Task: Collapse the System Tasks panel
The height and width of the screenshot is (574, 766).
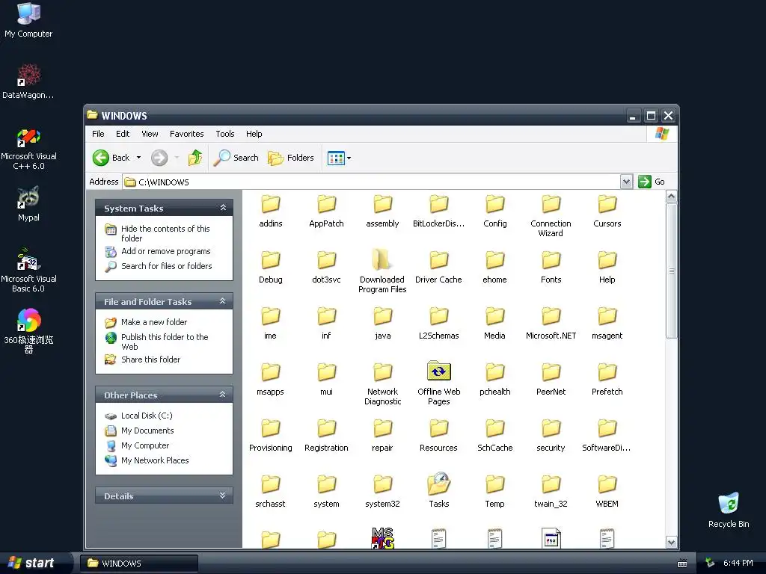Action: (223, 208)
